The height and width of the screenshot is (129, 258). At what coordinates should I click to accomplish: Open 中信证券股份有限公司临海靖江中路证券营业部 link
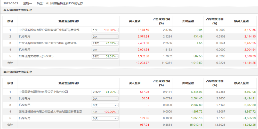49,30
